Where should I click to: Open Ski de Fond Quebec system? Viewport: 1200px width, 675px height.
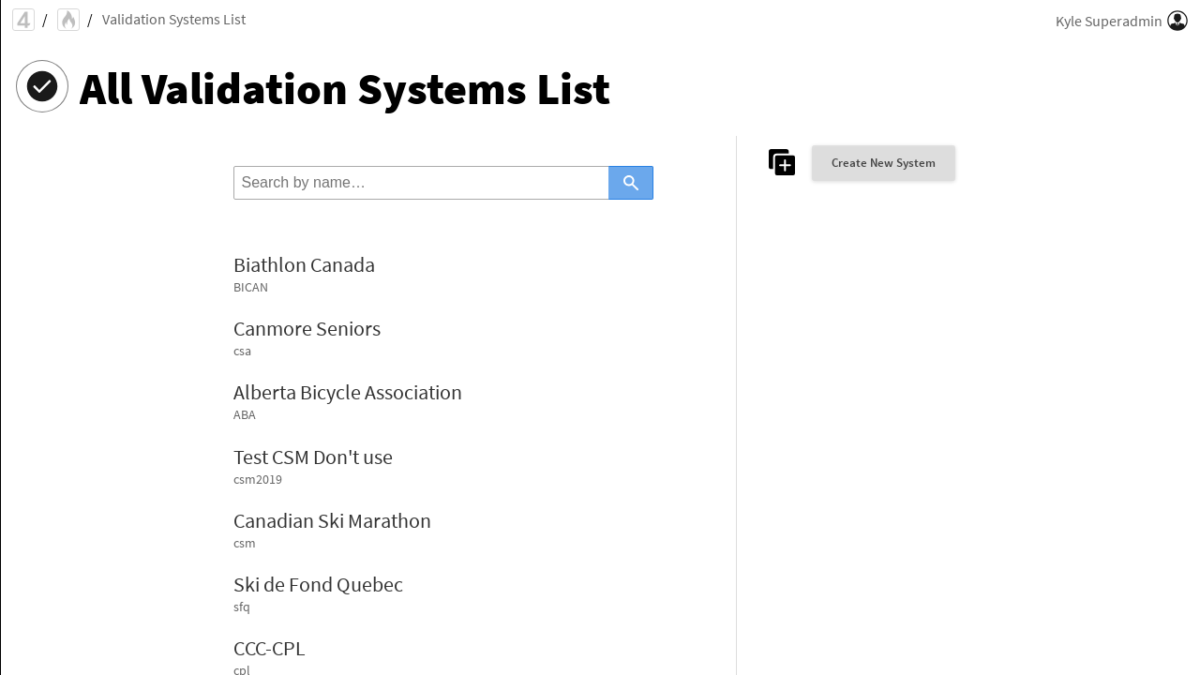tap(318, 585)
